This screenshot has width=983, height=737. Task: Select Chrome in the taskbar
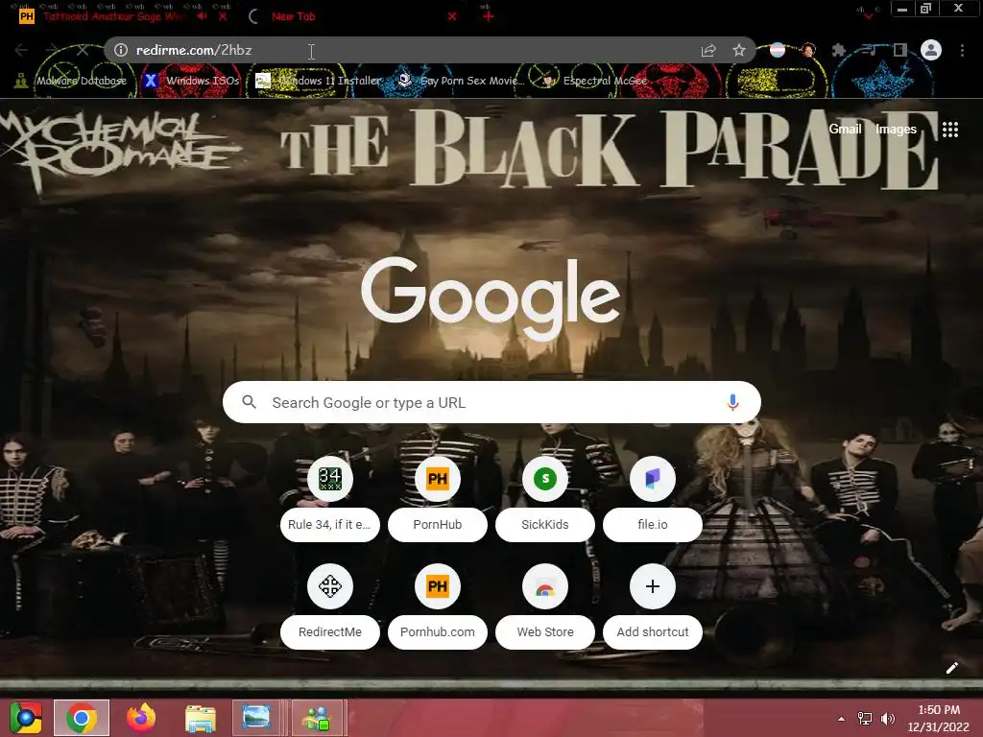pyautogui.click(x=82, y=718)
